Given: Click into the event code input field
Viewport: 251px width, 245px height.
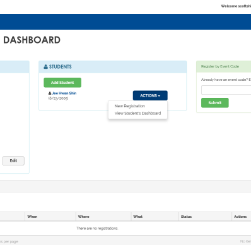Looking at the screenshot, I should [x=226, y=90].
